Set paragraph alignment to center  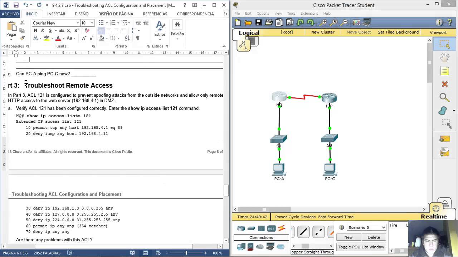click(x=109, y=31)
